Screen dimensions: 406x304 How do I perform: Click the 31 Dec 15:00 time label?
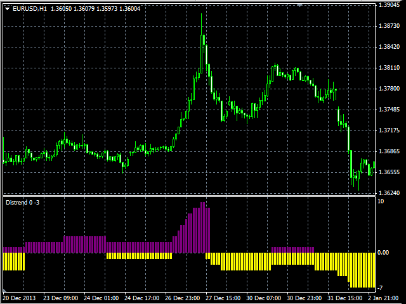[x=344, y=298]
